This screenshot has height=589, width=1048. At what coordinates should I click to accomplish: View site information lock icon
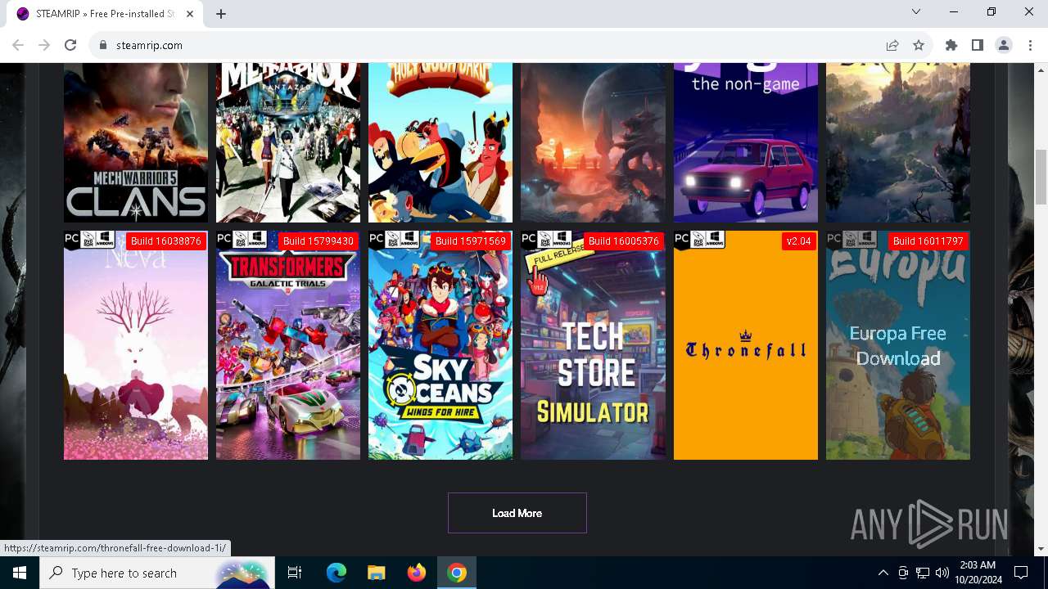(103, 45)
